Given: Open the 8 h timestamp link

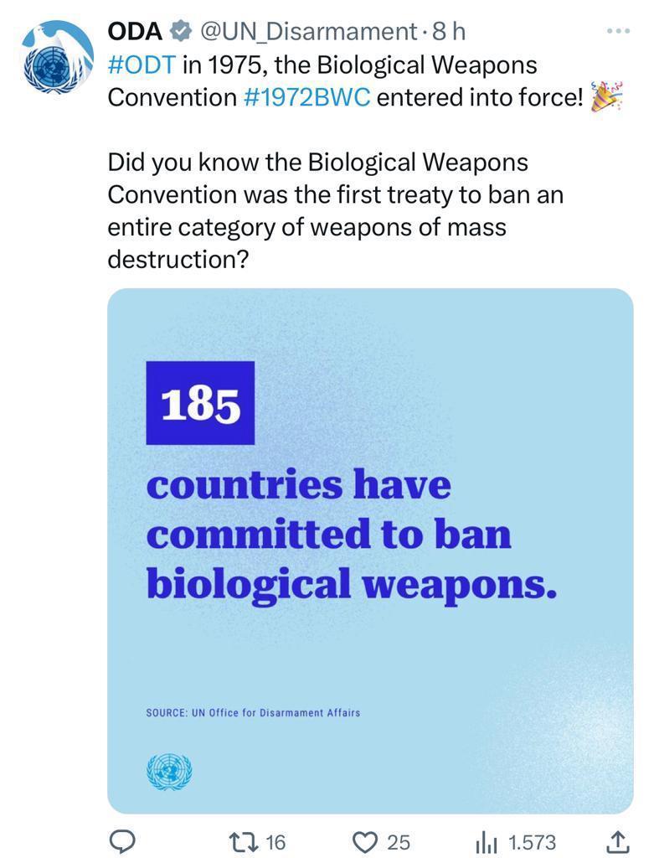Looking at the screenshot, I should (449, 32).
